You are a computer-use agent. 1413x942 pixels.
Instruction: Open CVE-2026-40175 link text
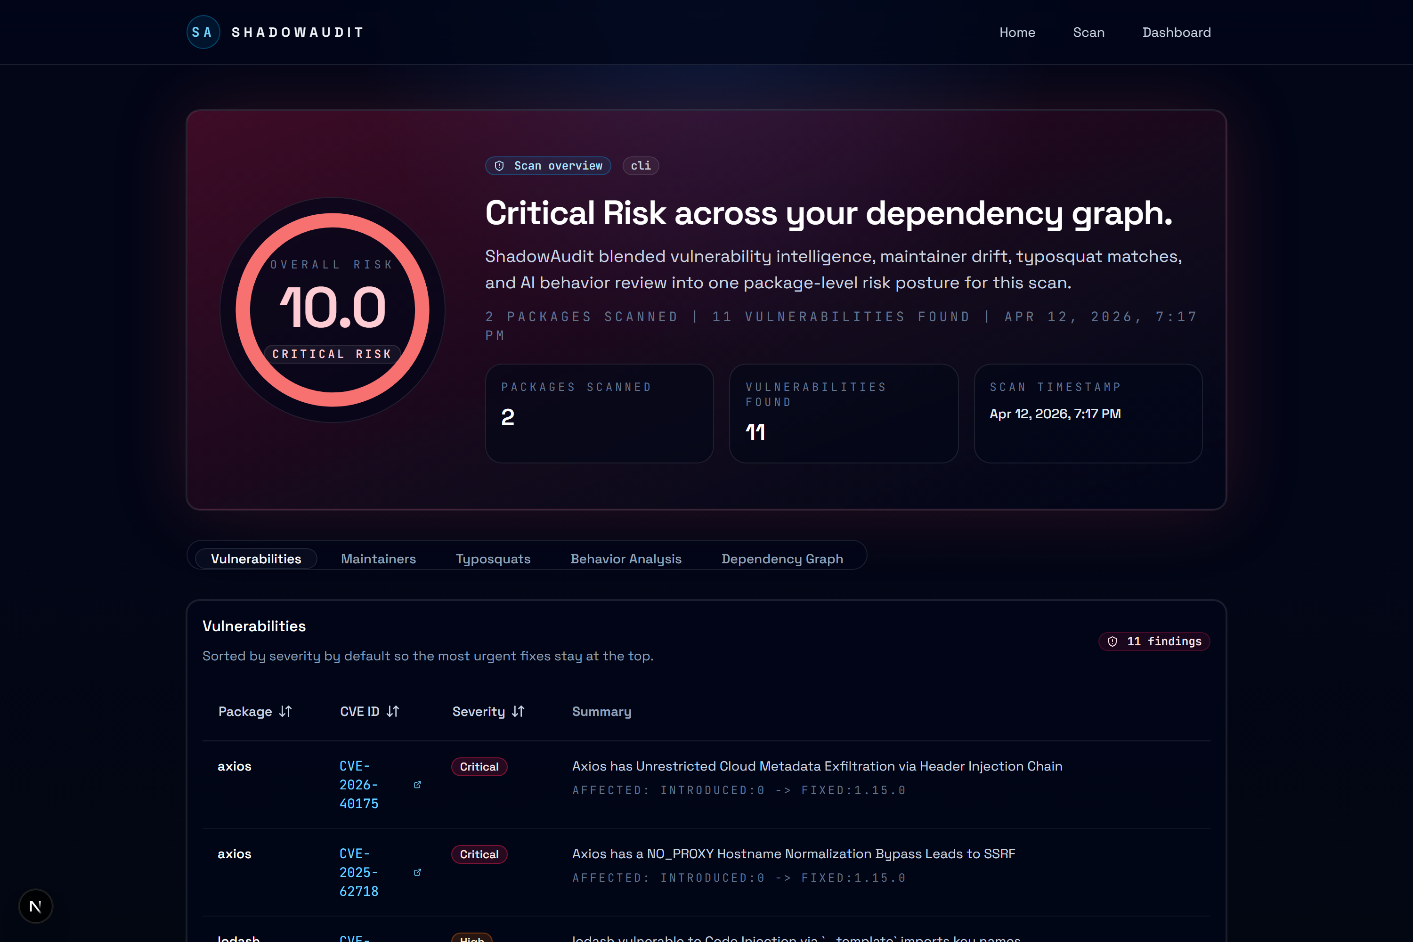[x=358, y=785]
